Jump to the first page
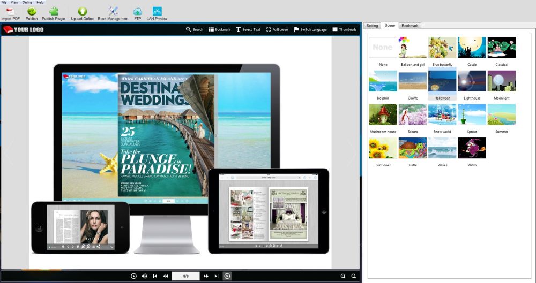The image size is (536, 283). [x=155, y=276]
